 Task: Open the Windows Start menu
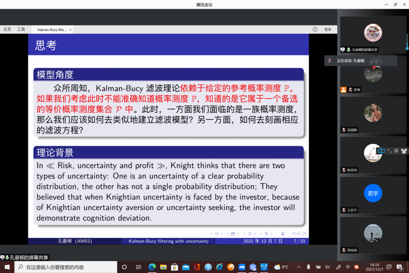[x=7, y=267]
